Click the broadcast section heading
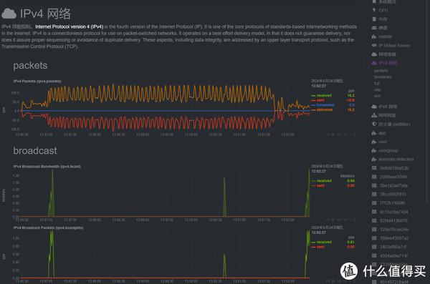This screenshot has width=430, height=284. click(35, 151)
